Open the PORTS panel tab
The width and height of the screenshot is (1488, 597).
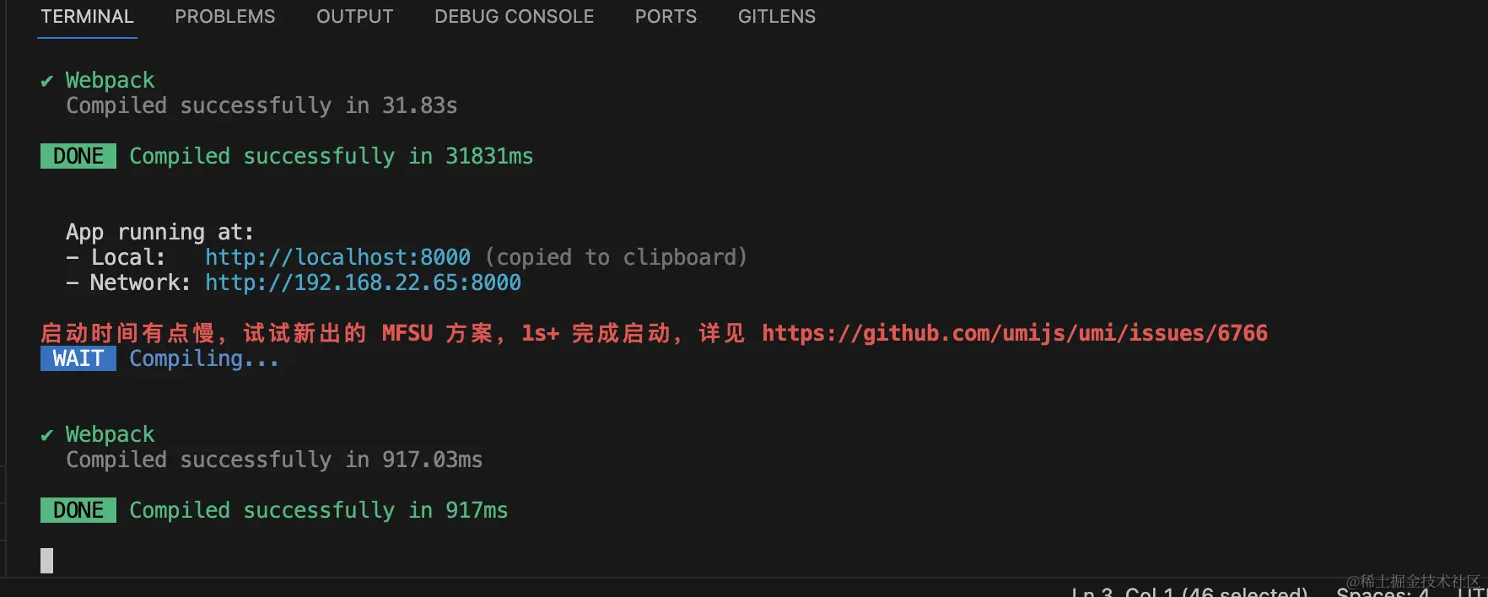666,16
